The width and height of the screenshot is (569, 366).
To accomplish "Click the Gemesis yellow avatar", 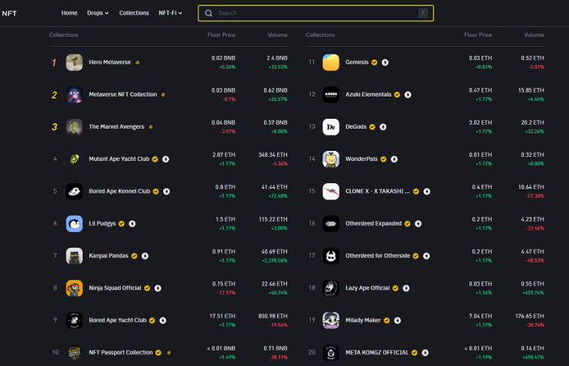I will pos(331,62).
